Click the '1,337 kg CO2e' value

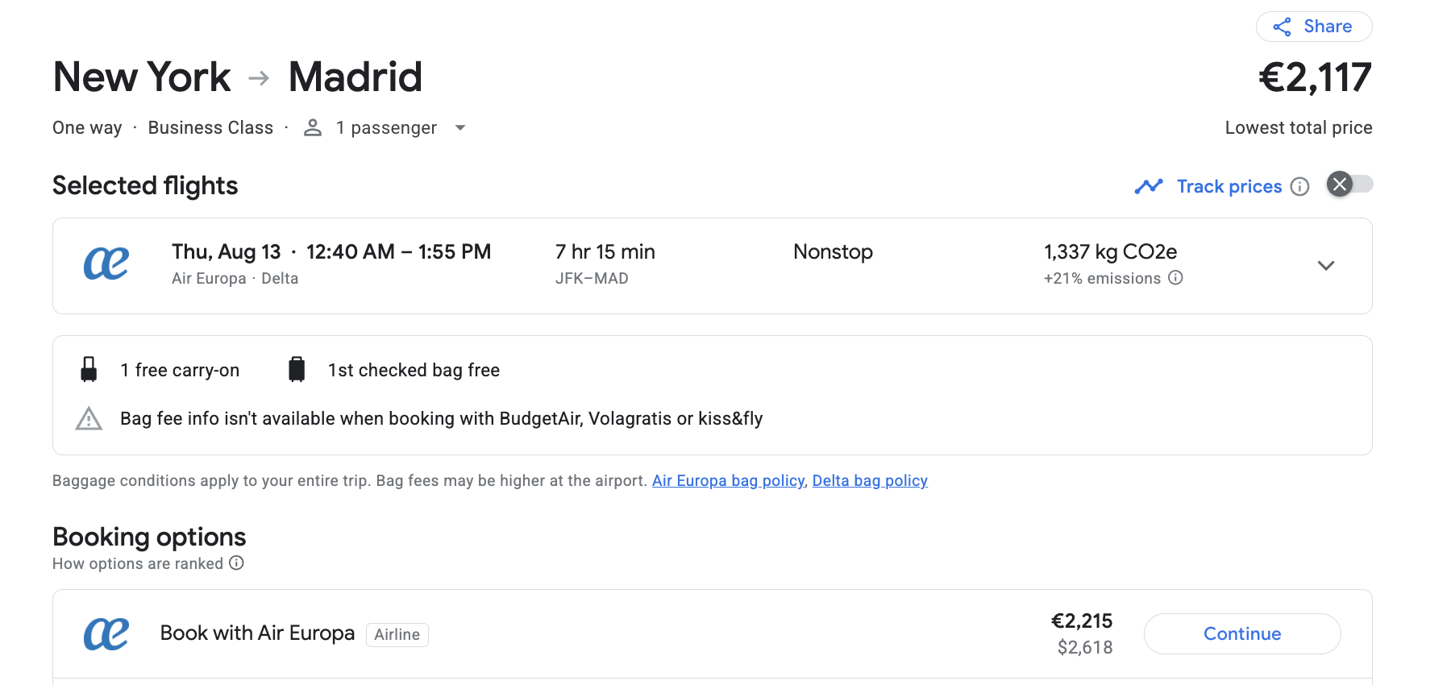coord(1110,252)
